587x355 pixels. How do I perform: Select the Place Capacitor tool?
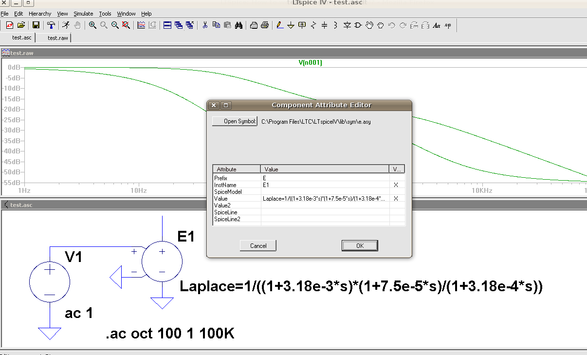point(324,25)
